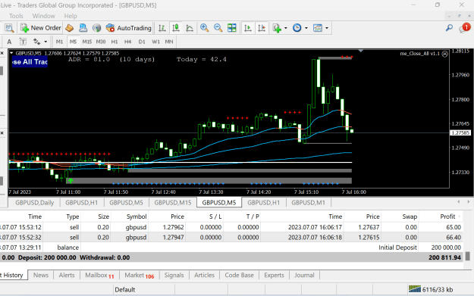Sort history by Symbol column header
This screenshot has width=474, height=296.
click(x=137, y=217)
